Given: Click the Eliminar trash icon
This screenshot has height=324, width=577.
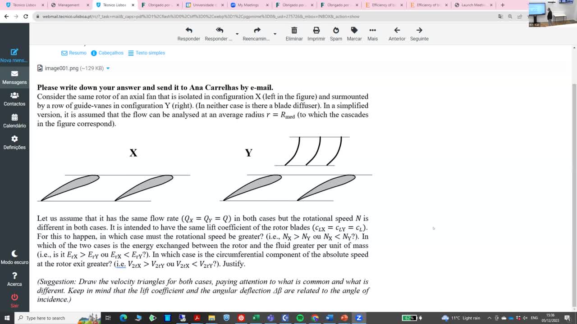Looking at the screenshot, I should click(x=294, y=31).
